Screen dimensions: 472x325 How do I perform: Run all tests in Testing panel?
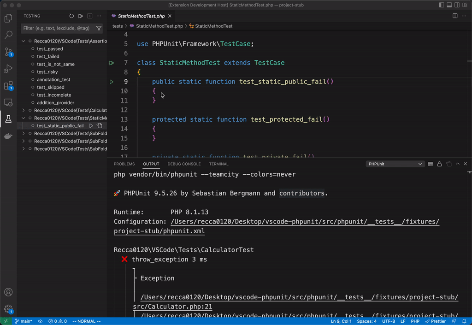pos(81,16)
